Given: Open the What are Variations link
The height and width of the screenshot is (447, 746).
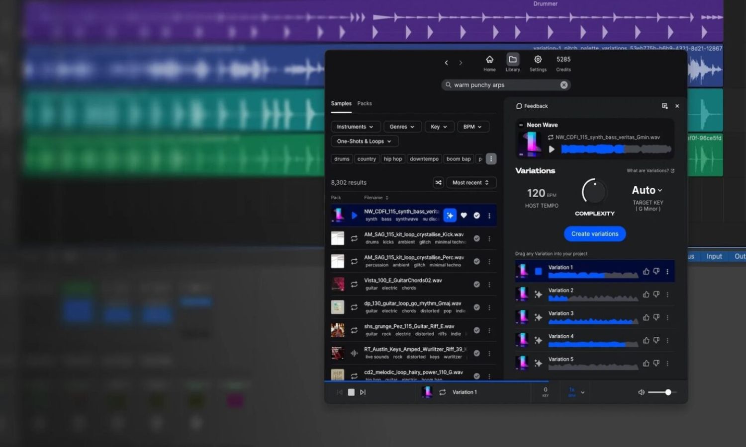Looking at the screenshot, I should (x=650, y=171).
